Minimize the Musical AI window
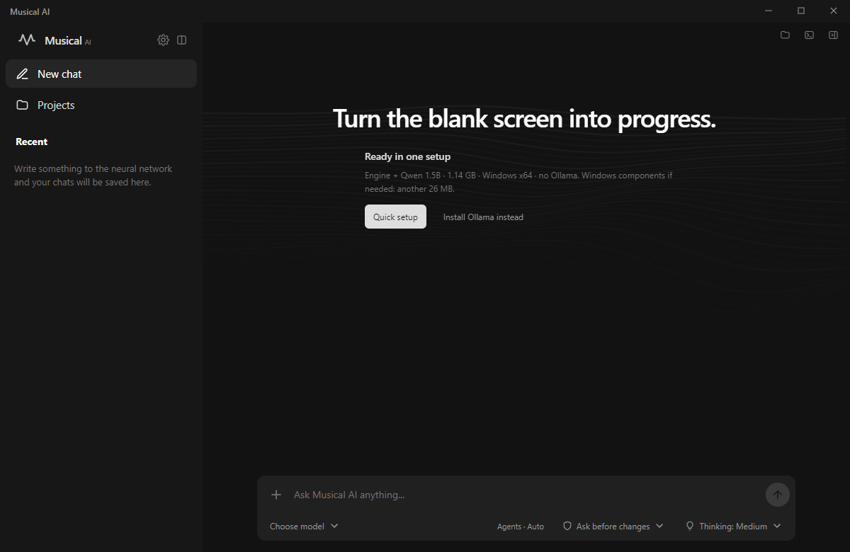 pos(769,11)
